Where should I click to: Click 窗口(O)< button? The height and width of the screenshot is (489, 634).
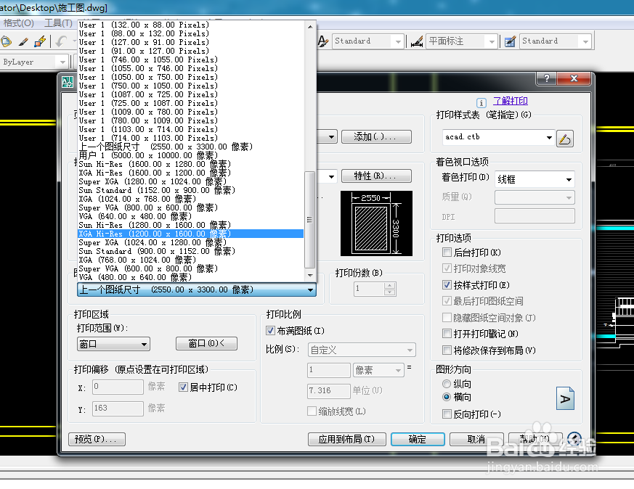pos(207,344)
